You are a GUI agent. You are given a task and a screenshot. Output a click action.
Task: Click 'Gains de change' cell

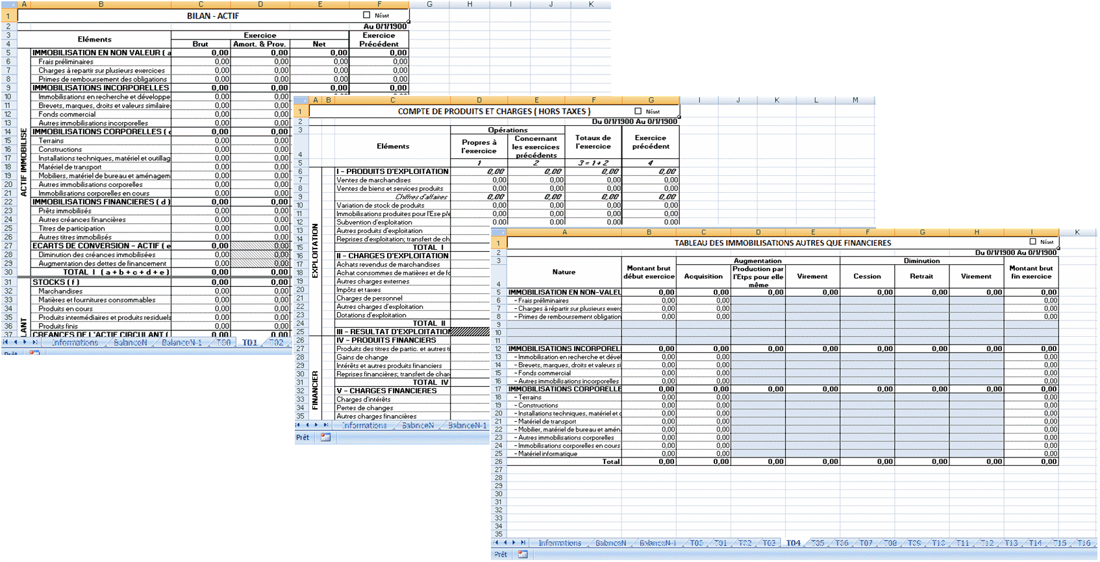click(392, 357)
